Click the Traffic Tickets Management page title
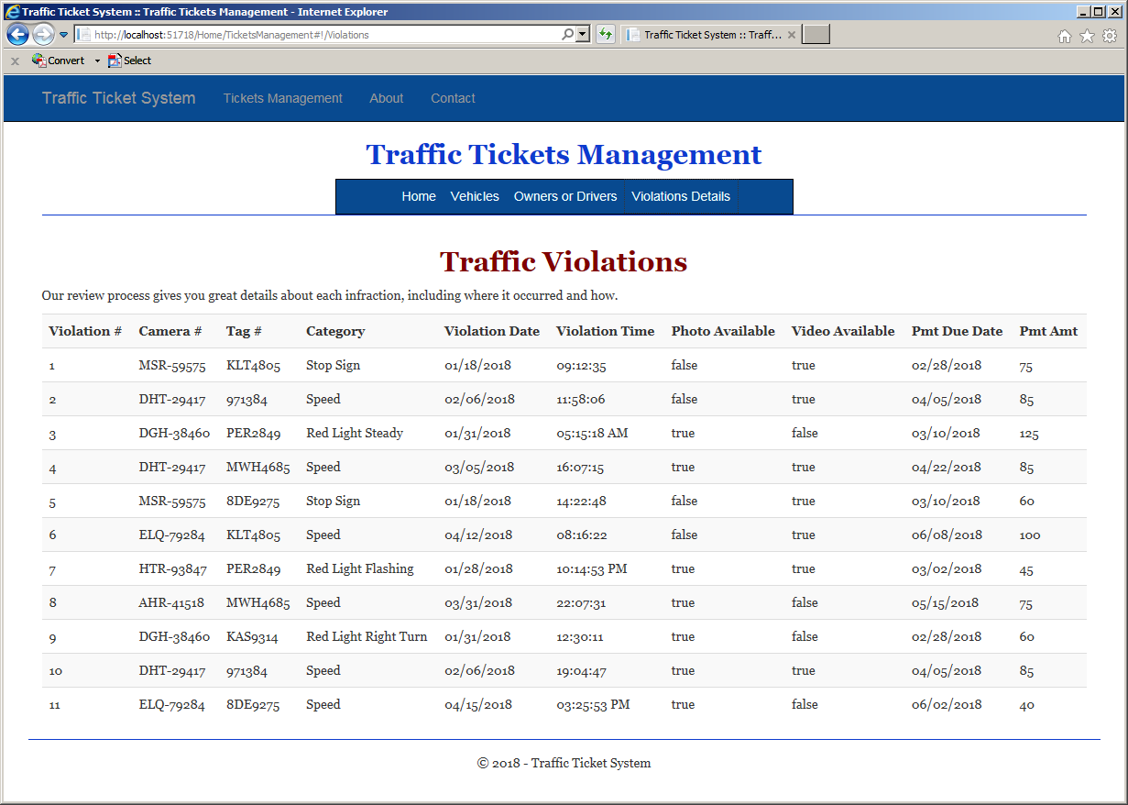This screenshot has height=805, width=1128. pos(564,154)
